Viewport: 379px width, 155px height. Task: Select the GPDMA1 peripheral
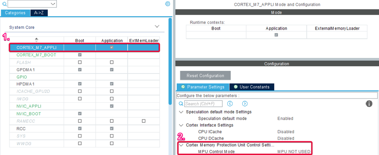(x=26, y=70)
